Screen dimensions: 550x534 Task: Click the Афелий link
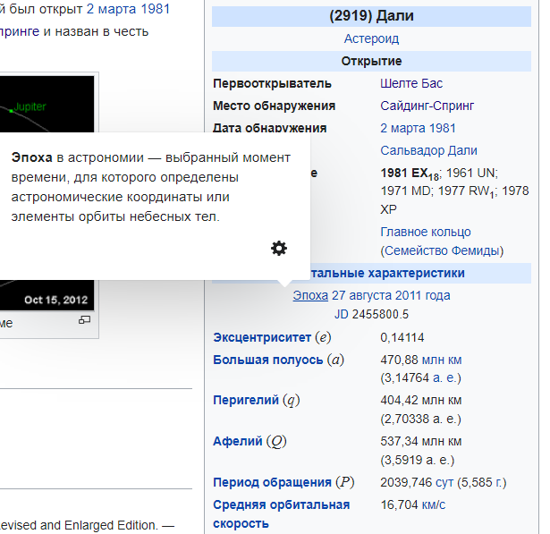click(x=237, y=441)
